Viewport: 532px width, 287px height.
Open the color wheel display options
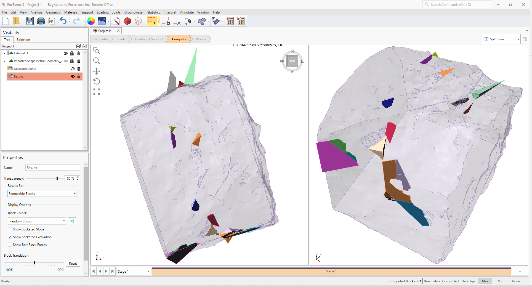(91, 21)
